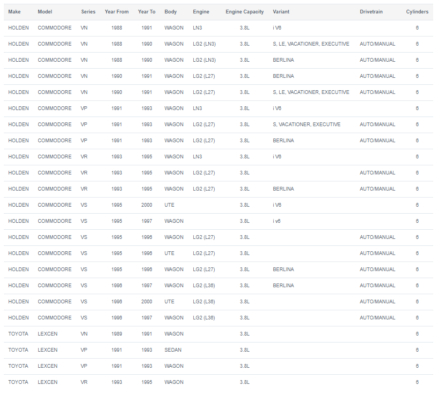Click AUTO/MANUAL in the 'S, VACATIONER, EXECUTIVE' row
Screen dimensions: 438x400
point(377,125)
